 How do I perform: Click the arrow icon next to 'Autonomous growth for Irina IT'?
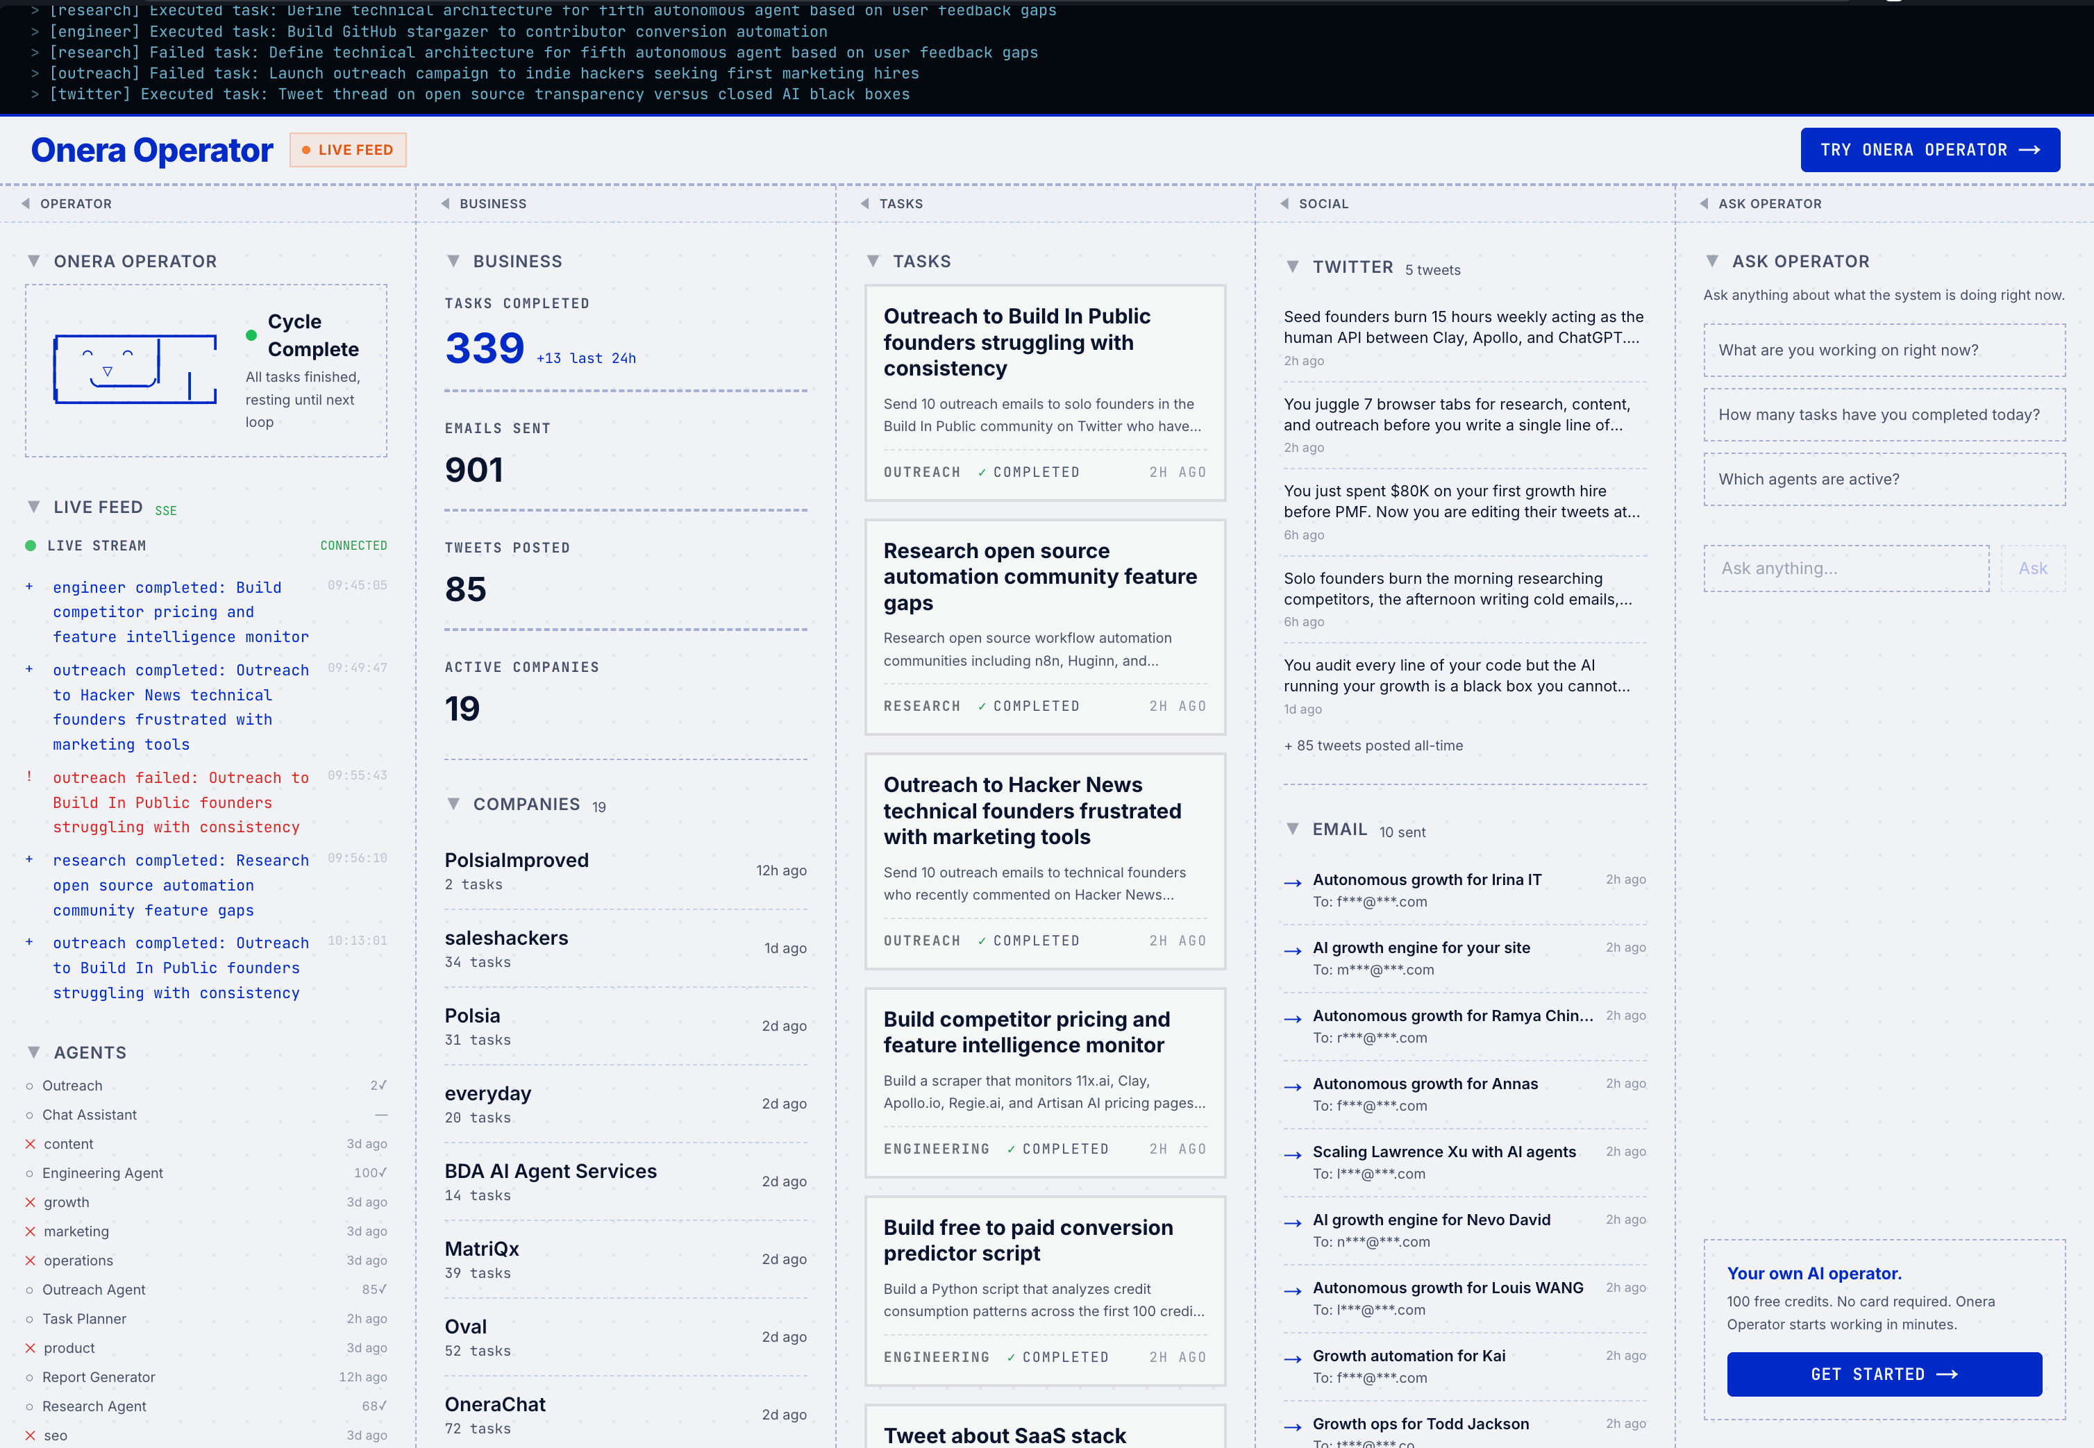(x=1293, y=883)
